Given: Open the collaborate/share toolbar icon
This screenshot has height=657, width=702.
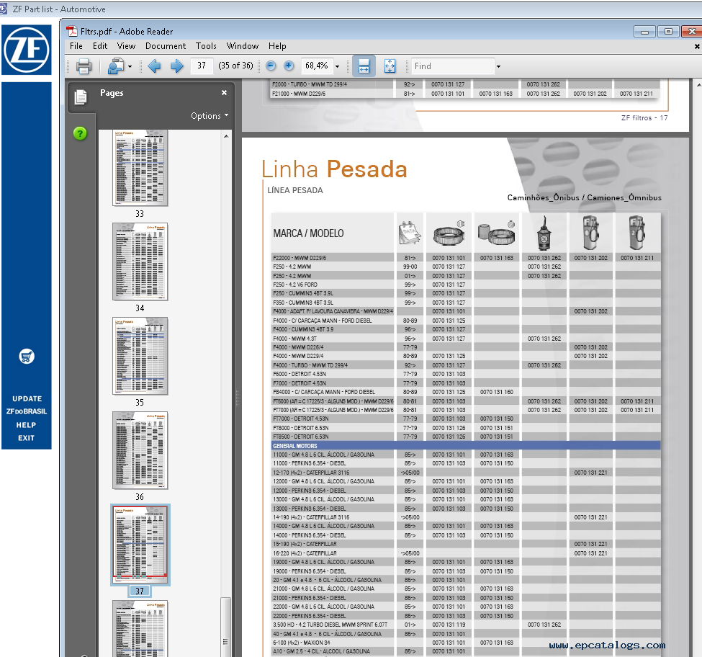Looking at the screenshot, I should 116,66.
